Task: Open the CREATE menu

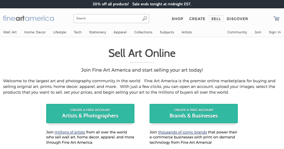Action: point(197,19)
